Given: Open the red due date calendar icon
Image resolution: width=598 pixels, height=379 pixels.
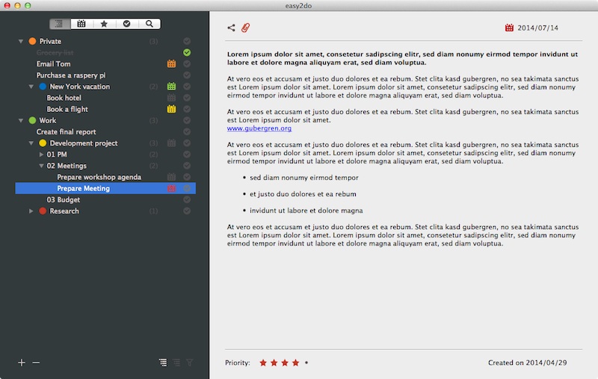Looking at the screenshot, I should pyautogui.click(x=509, y=28).
